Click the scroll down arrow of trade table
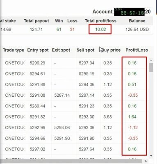Viewport: 157px width, 164px height. tap(151, 156)
